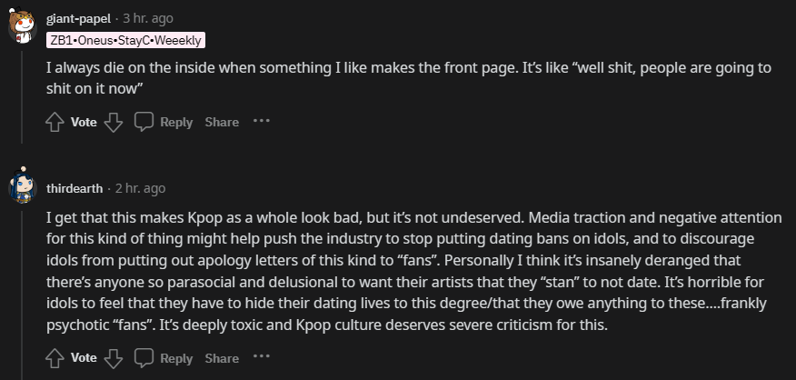The image size is (796, 380).
Task: Share giant-papel's comment
Action: click(222, 122)
